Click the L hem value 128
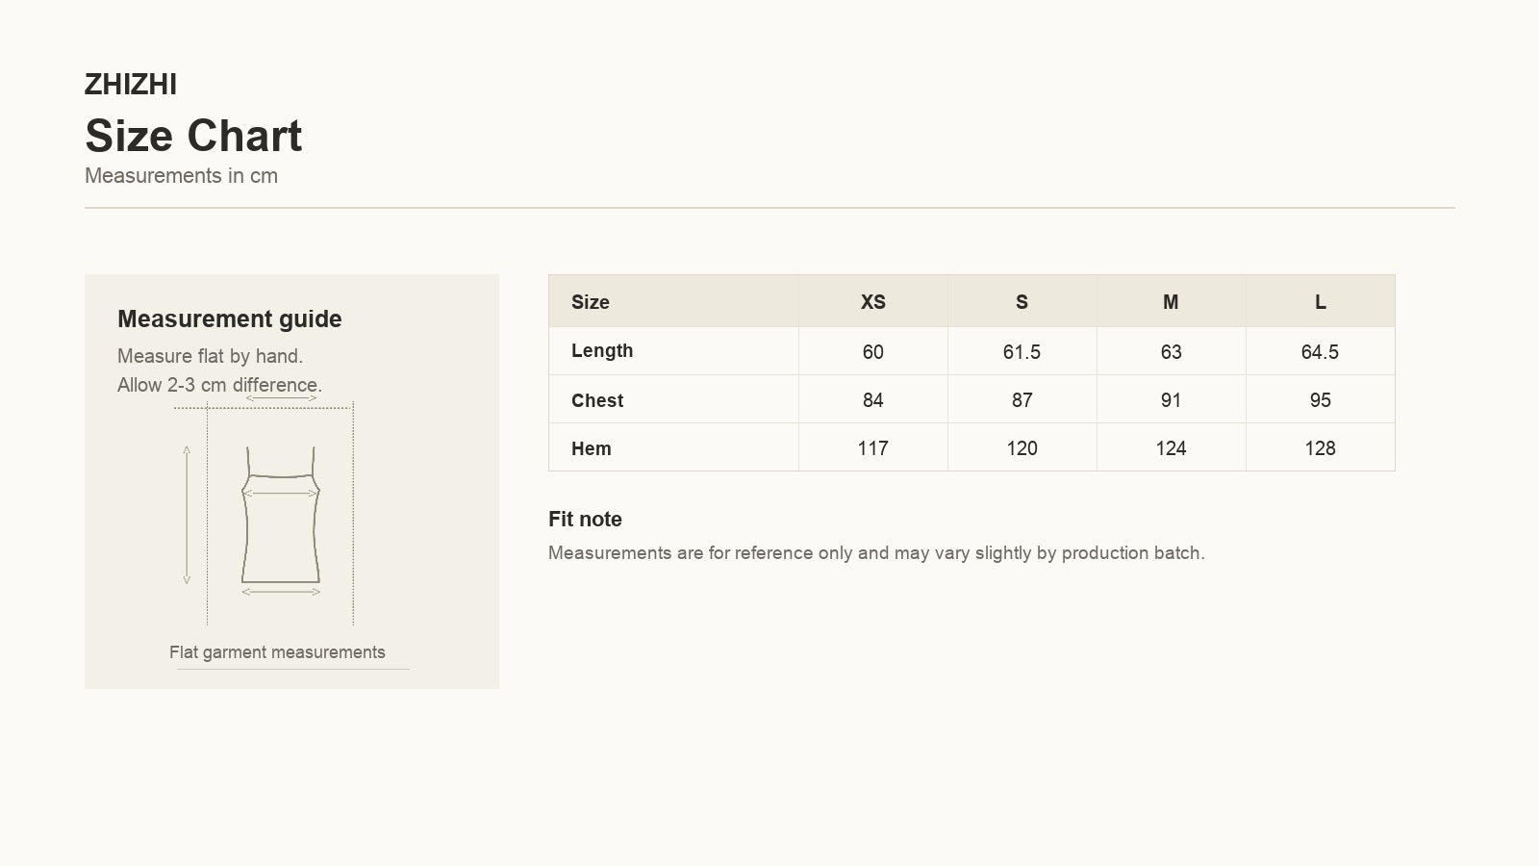 click(x=1320, y=448)
